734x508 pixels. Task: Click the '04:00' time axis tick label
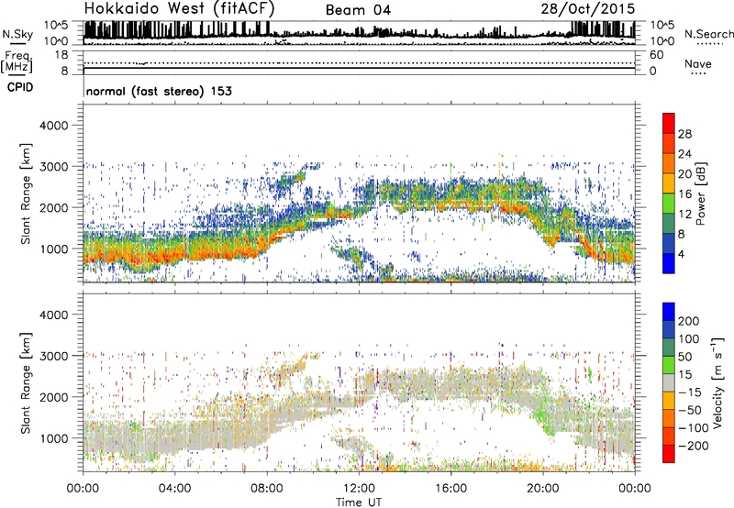[175, 489]
